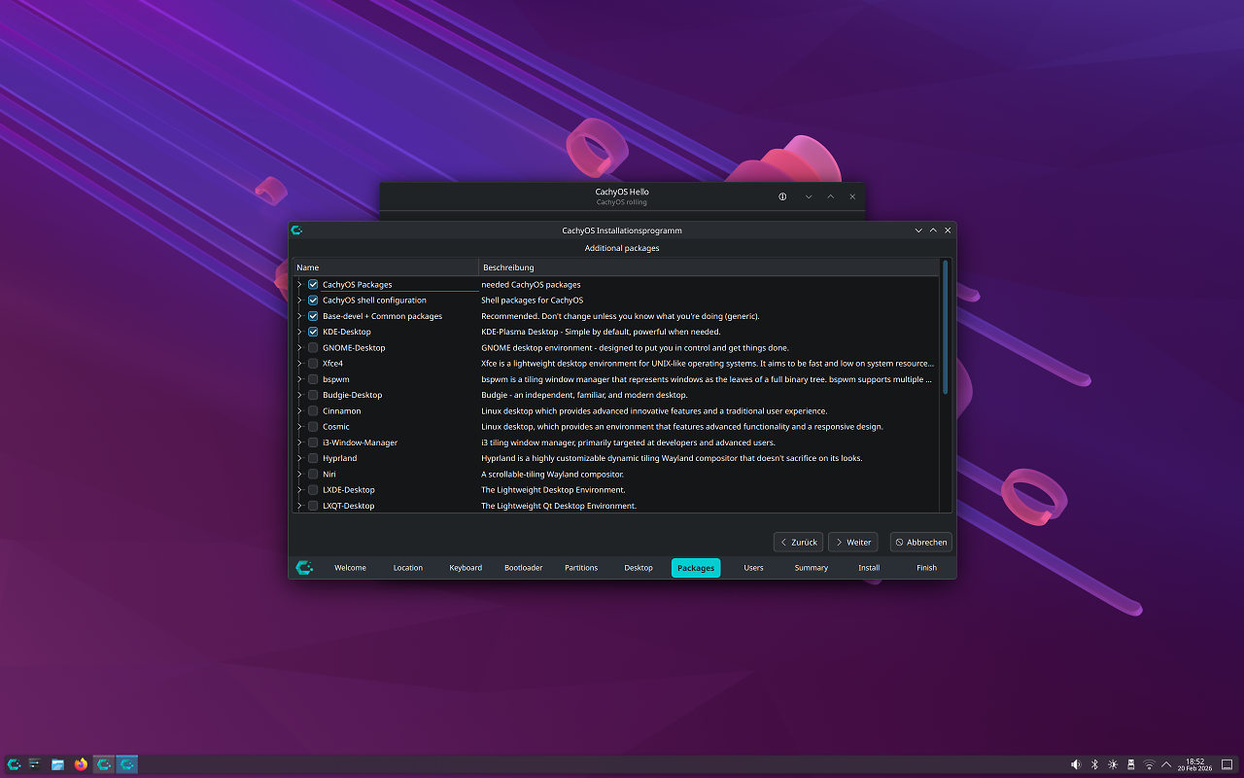Click the Weiter button
Screen dimensions: 1244x778
[852, 542]
